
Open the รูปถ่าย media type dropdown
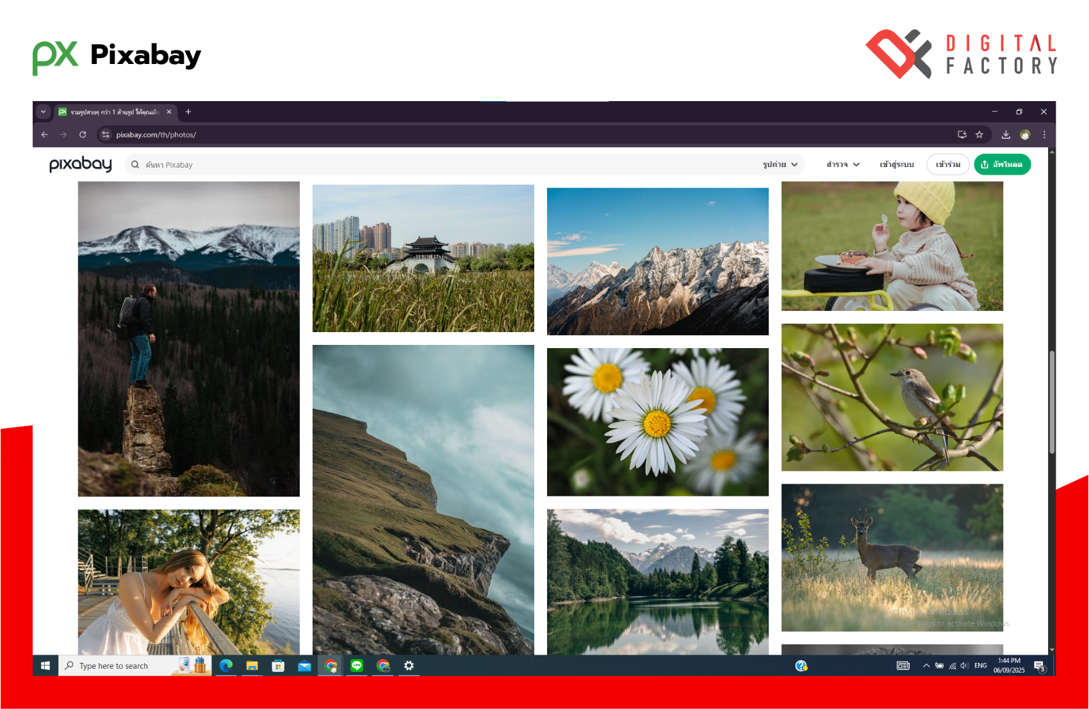[780, 164]
